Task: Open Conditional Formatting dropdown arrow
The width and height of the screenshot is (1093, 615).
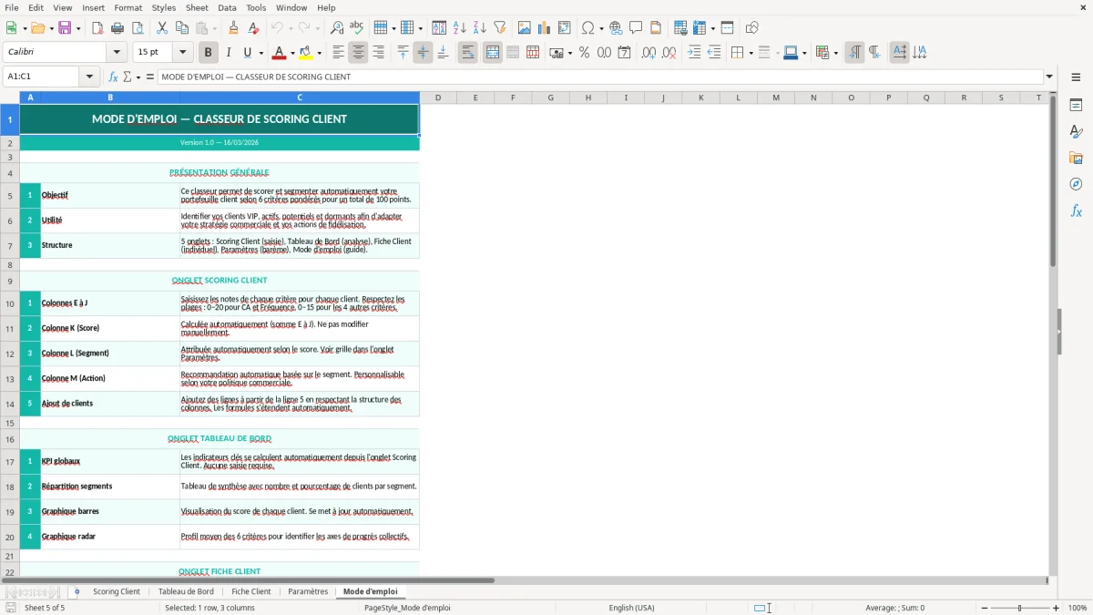Action: tap(835, 53)
